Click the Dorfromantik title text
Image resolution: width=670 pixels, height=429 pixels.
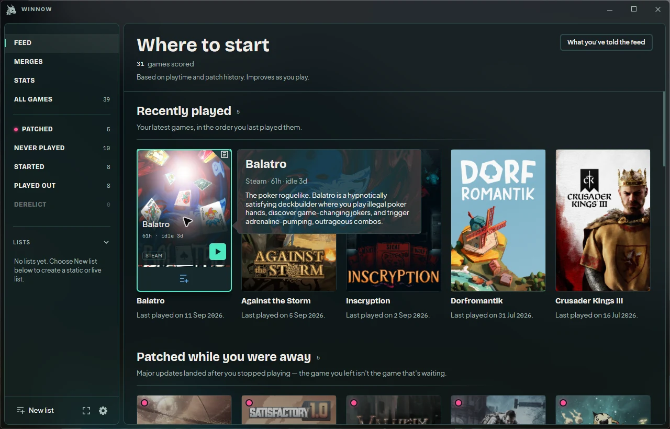click(x=477, y=301)
